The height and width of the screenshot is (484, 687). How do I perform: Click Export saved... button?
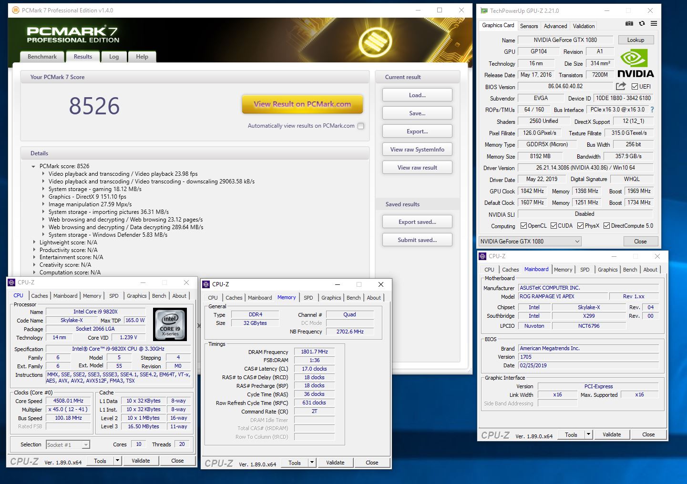(417, 222)
